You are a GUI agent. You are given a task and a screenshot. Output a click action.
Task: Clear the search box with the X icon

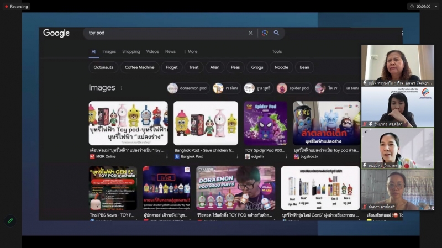(250, 33)
